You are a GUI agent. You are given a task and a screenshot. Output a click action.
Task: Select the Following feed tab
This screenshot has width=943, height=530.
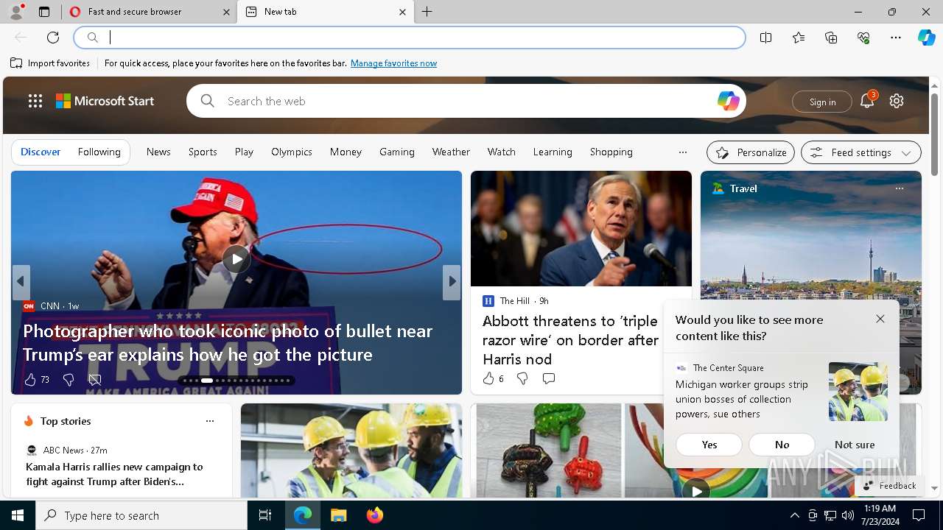tap(99, 152)
